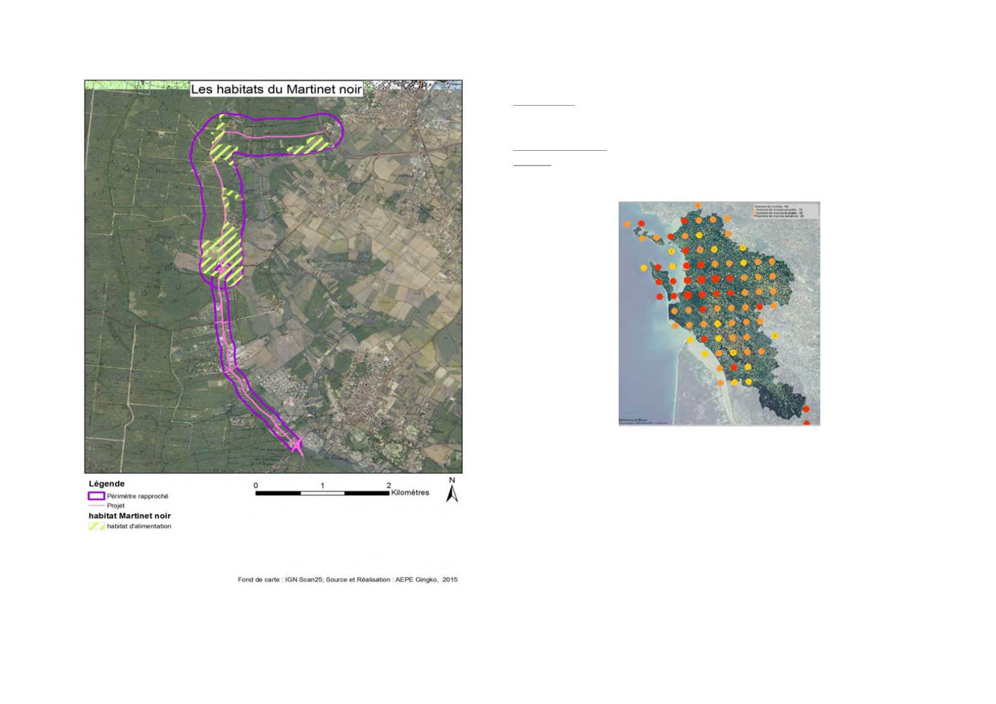Click the 'habitat Martinet noir' legend heading
Image resolution: width=996 pixels, height=704 pixels.
point(129,515)
